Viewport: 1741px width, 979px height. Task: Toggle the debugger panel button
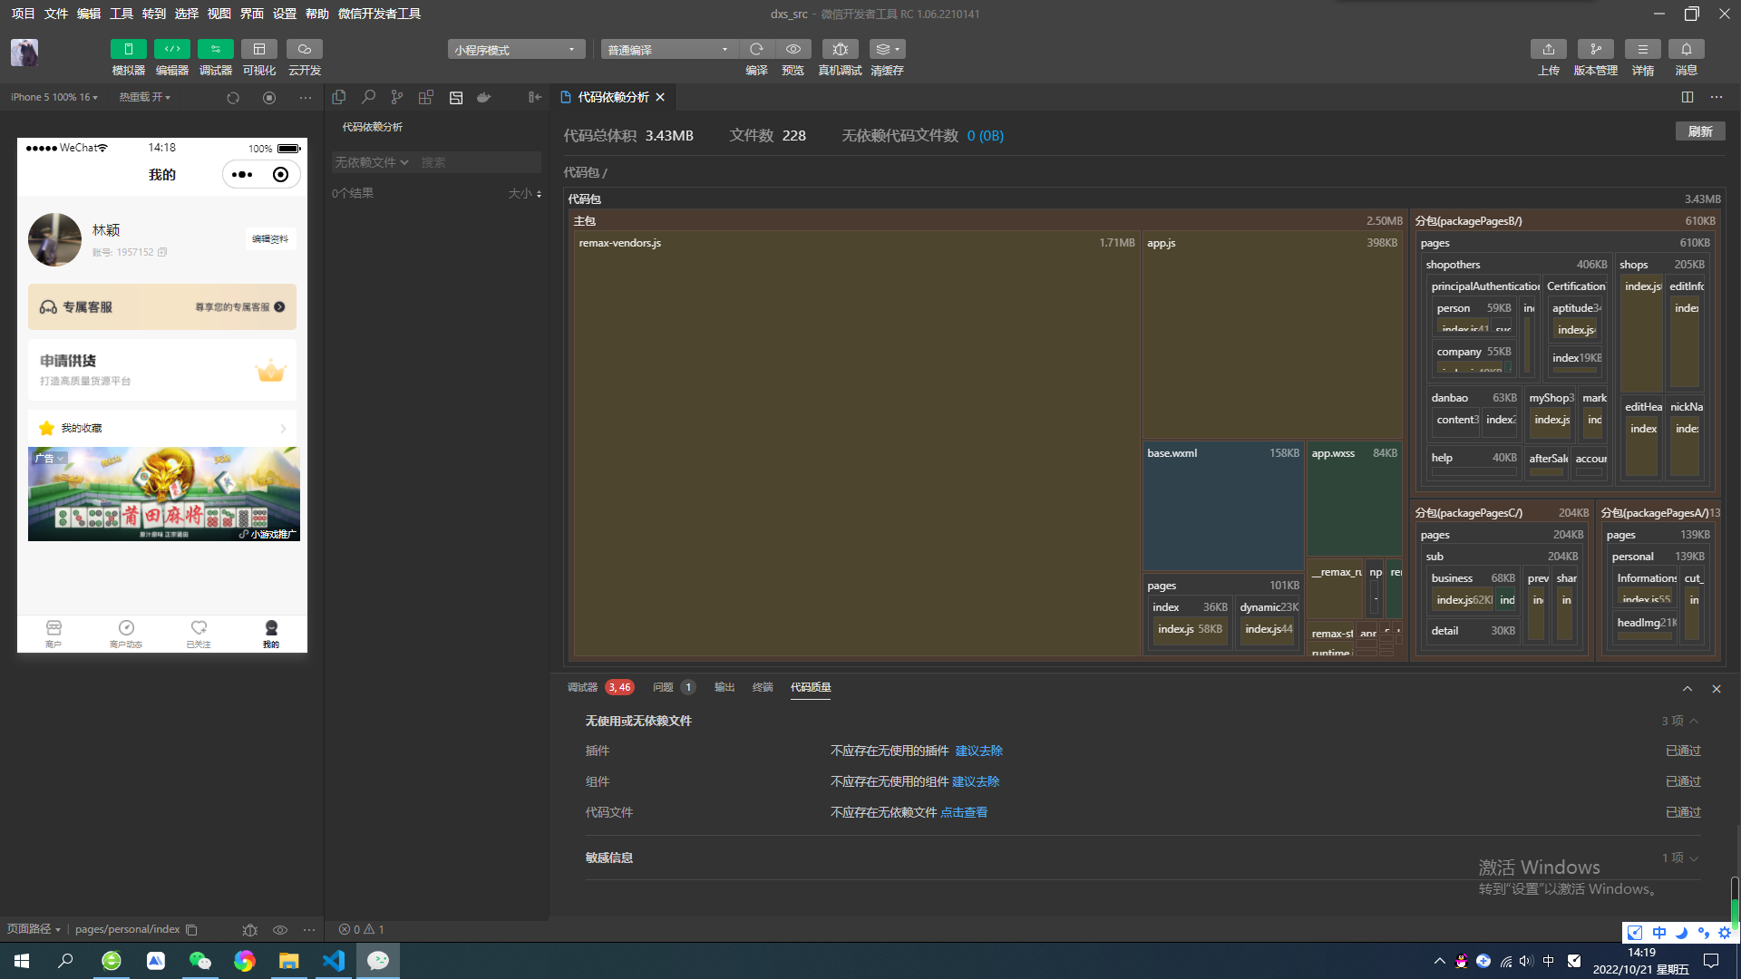215,49
